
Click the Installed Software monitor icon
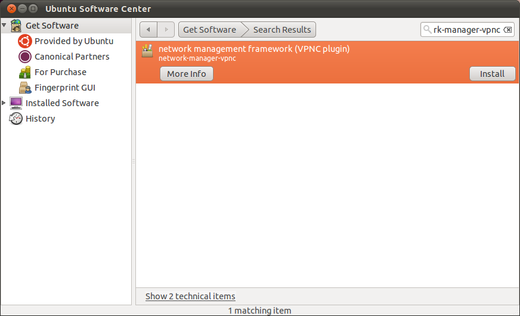17,103
